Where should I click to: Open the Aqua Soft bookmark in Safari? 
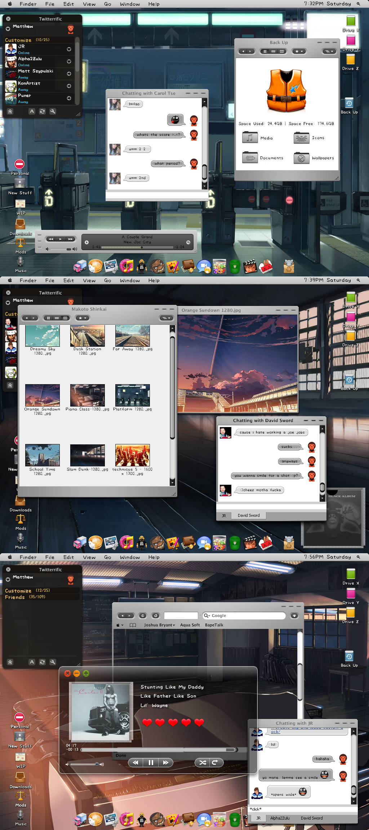(190, 625)
